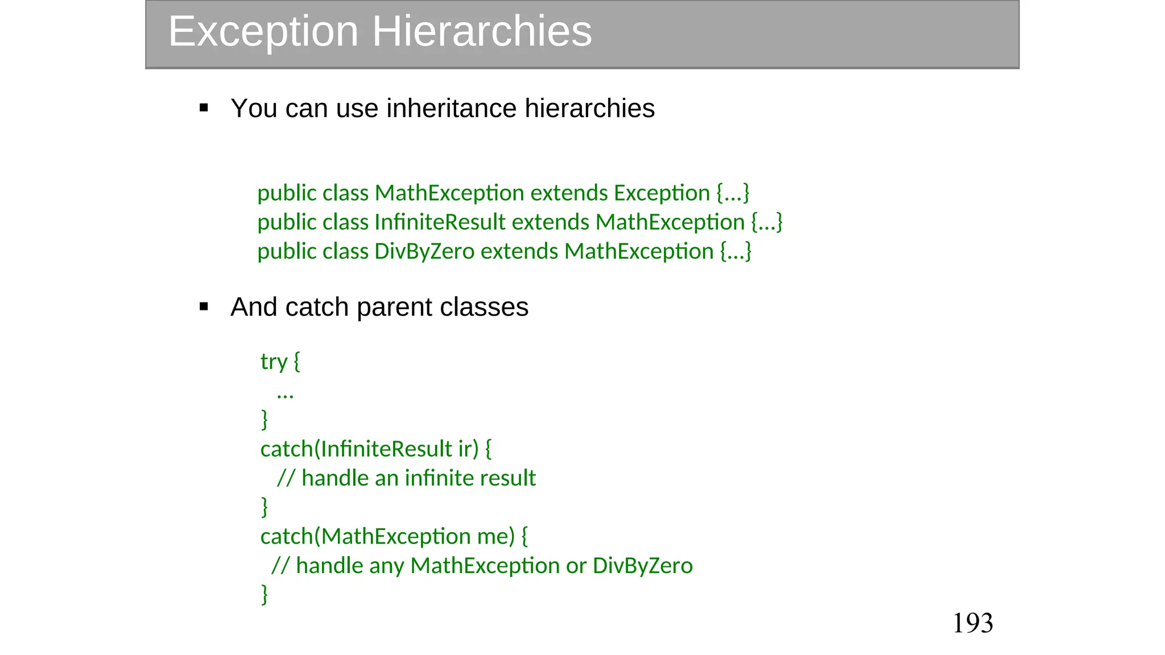Click the 'catch(InfiniteResult ir) {' line

tap(376, 449)
